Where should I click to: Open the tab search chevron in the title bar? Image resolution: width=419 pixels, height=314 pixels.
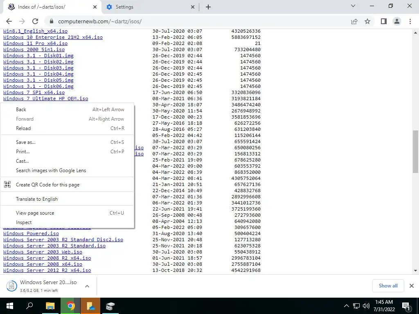353,6
